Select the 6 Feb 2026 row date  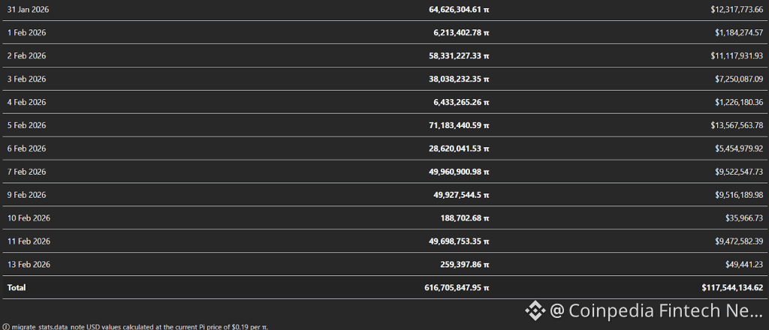26,148
